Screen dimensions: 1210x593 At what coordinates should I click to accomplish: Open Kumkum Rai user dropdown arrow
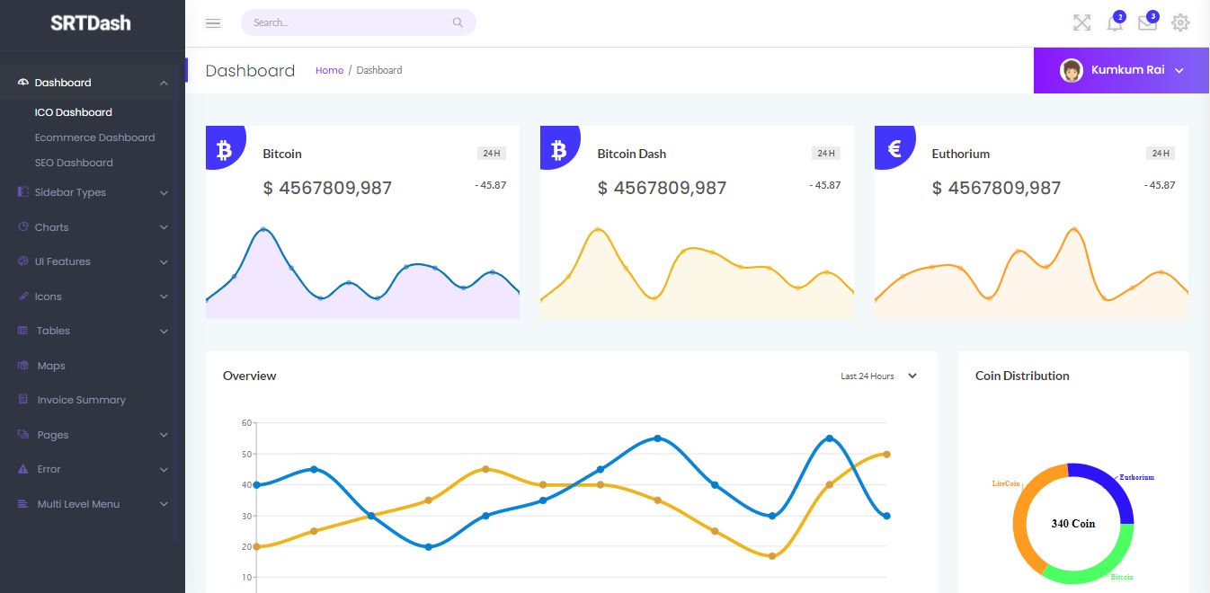(x=1179, y=70)
